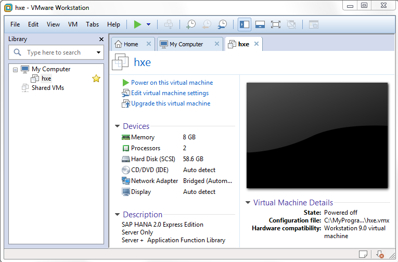Screen dimensions: 398x262
Task: Select the 58.6 GB hard disk value
Action: pos(193,159)
